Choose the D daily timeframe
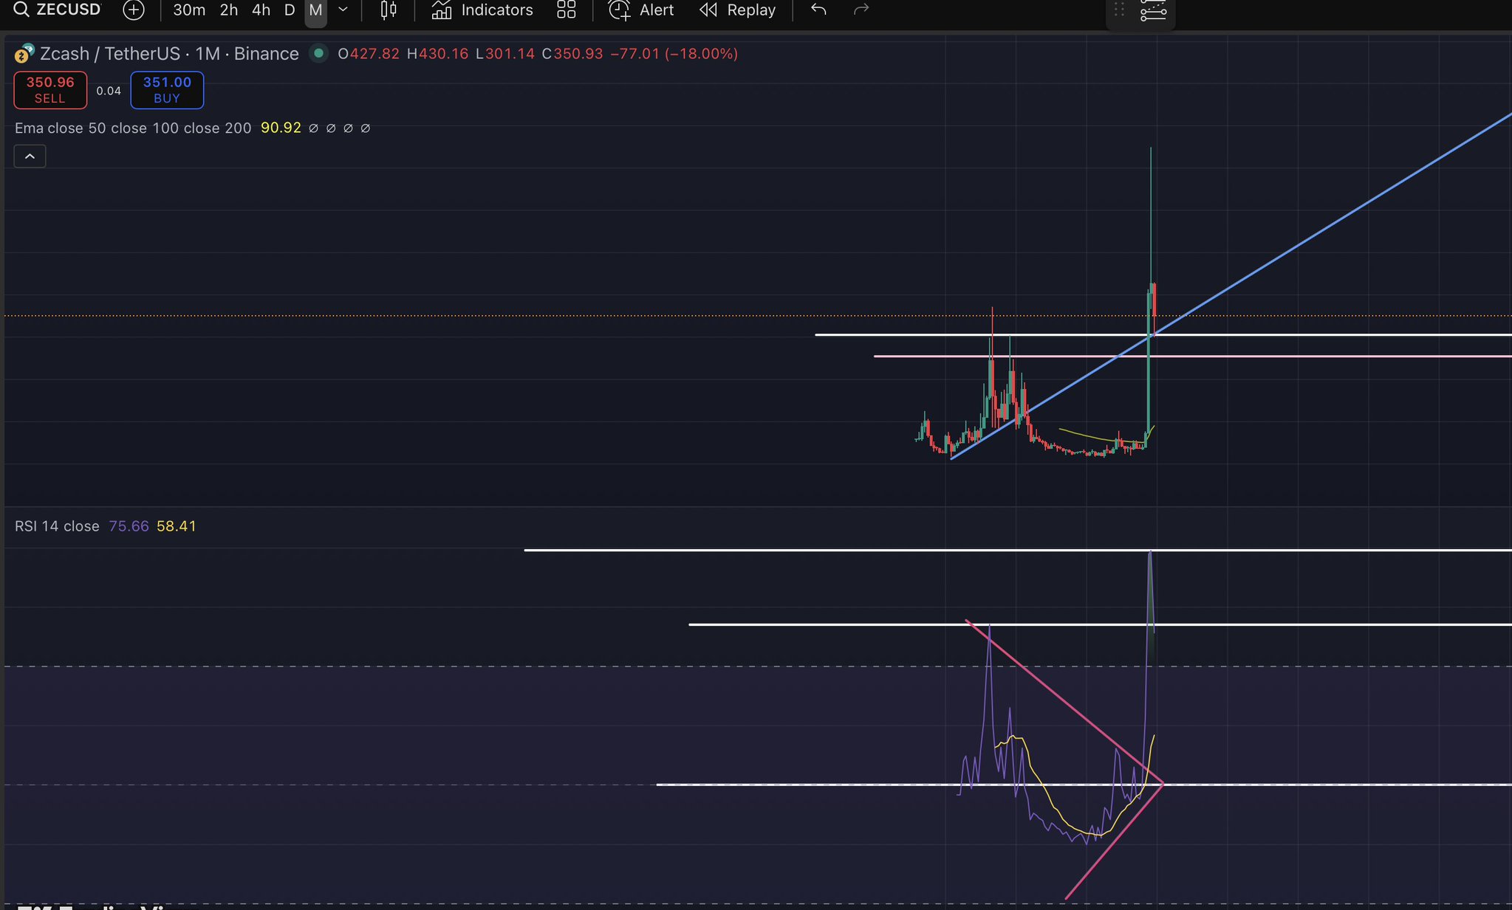This screenshot has width=1512, height=910. click(290, 10)
